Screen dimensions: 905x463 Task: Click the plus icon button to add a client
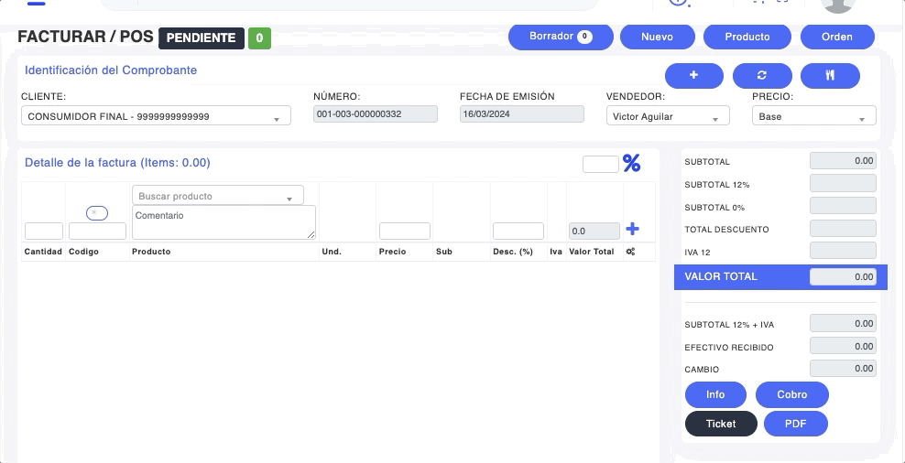(x=693, y=75)
